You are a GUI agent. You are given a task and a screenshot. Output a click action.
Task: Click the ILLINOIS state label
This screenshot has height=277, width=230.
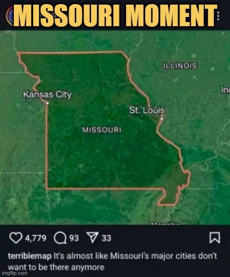click(179, 66)
